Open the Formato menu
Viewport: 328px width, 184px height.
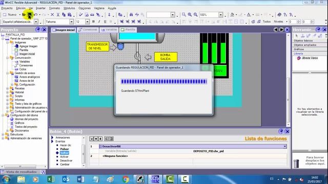(54, 8)
